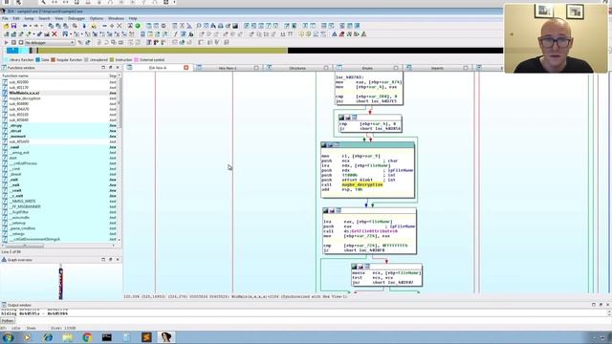612x344 pixels.
Task: Float the Functions window panel
Action: [111, 68]
